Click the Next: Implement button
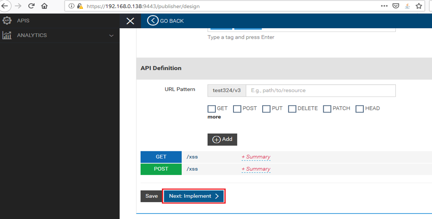The image size is (432, 219). point(194,196)
